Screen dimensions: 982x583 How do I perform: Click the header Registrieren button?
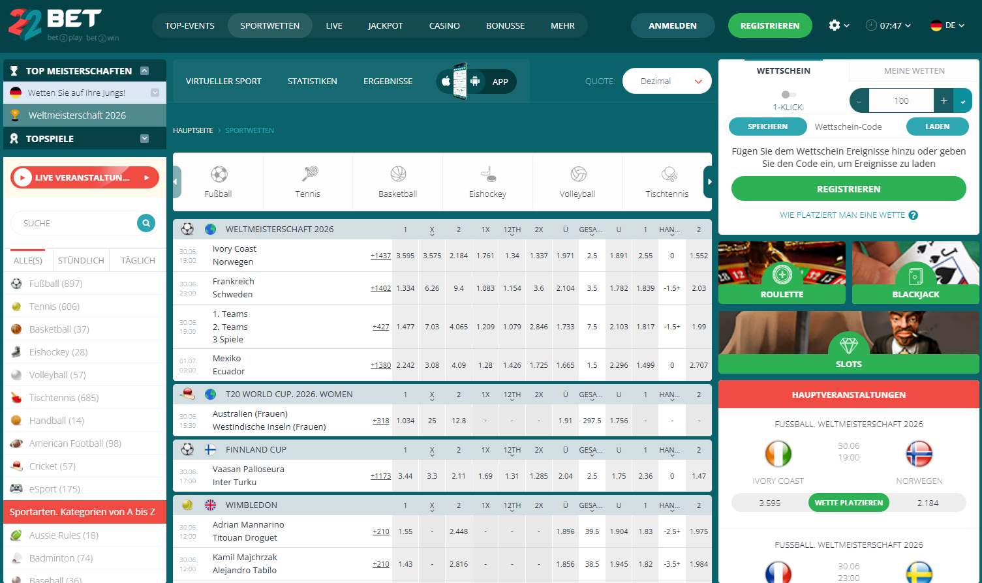[x=770, y=25]
